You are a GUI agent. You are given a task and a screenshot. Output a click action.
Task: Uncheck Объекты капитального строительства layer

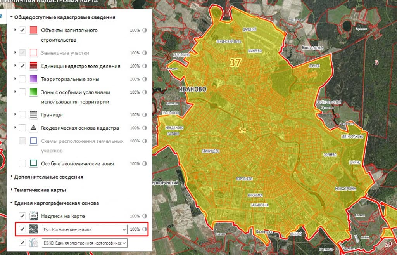[22, 30]
